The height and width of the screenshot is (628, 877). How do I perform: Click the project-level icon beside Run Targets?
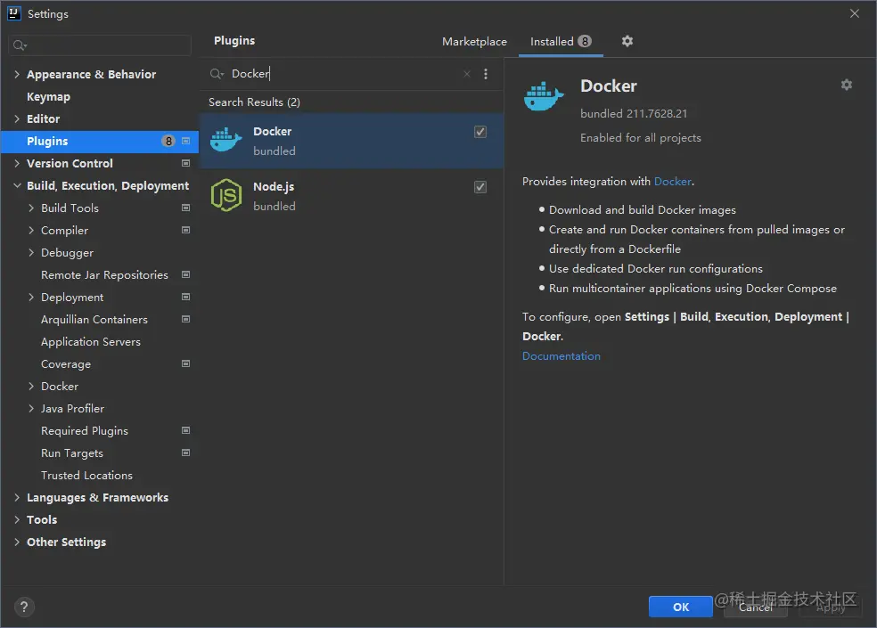[185, 453]
